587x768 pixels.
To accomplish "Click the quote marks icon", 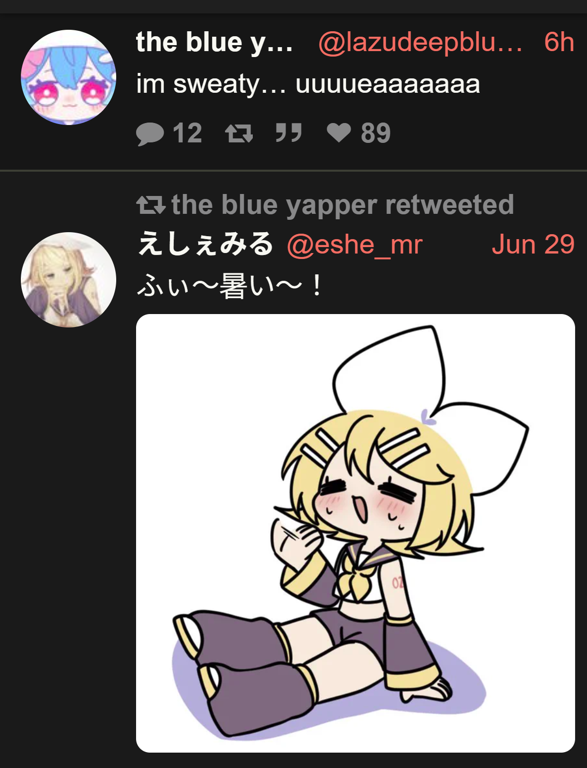I will pyautogui.click(x=289, y=133).
